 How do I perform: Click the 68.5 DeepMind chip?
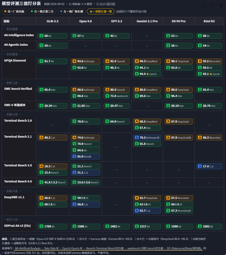(x=147, y=121)
